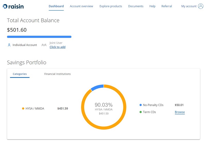The image size is (206, 143).
Task: Click the Individual Account person icon
Action: point(9,45)
